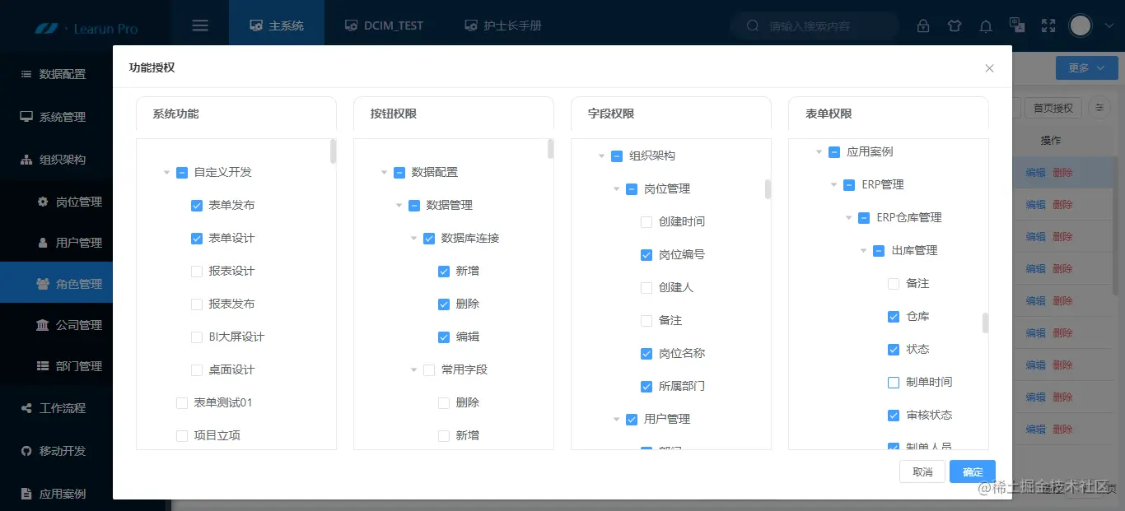Switch to the DCIM_TEST tab
The image size is (1125, 511).
384,25
